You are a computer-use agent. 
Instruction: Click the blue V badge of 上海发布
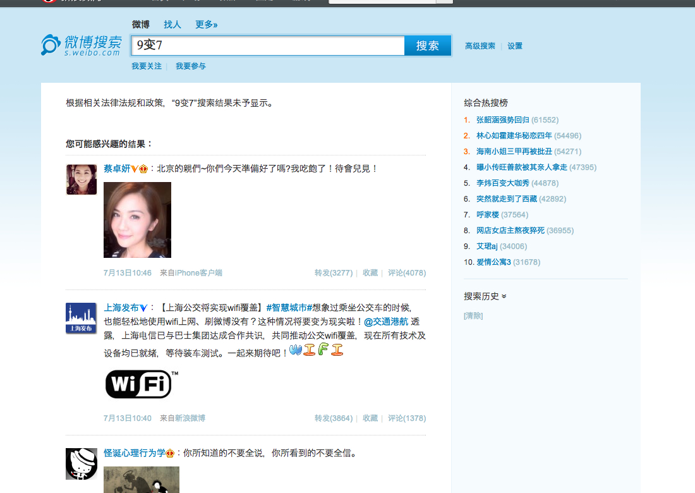tap(143, 308)
